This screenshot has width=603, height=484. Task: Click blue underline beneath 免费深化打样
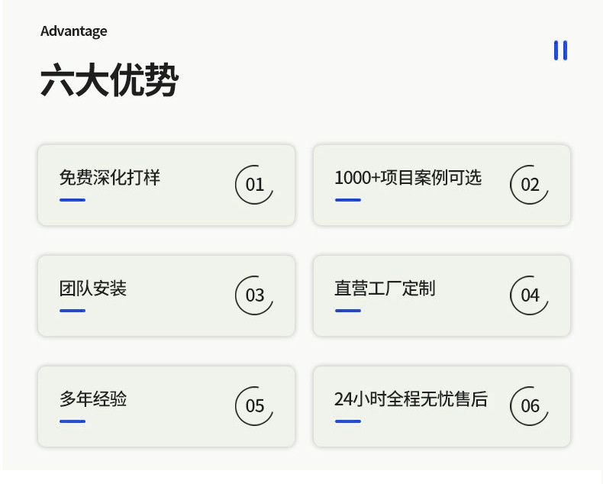[x=73, y=200]
